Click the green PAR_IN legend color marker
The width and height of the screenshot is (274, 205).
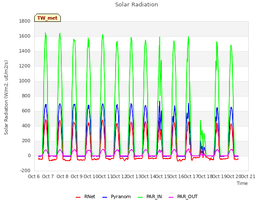[140, 197]
